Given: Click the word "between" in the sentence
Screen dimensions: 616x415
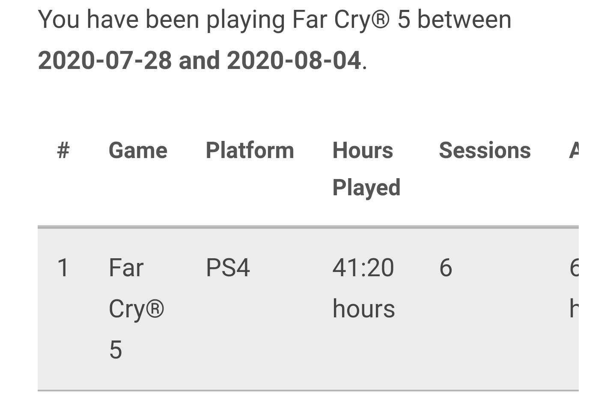Looking at the screenshot, I should click(x=464, y=20).
